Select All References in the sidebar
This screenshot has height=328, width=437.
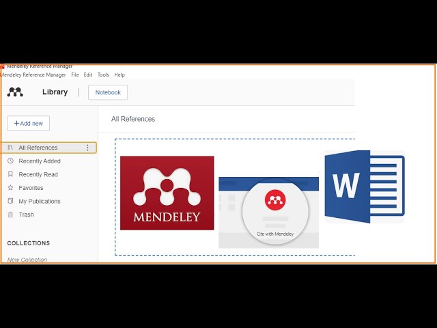[48, 148]
